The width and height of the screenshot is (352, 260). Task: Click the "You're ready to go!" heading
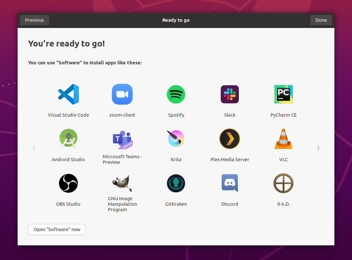66,44
